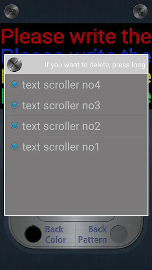Load the 'text scroller no3' entry label

click(x=61, y=106)
